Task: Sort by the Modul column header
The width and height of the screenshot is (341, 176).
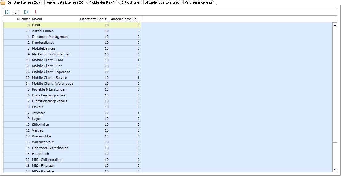Action: [x=55, y=19]
